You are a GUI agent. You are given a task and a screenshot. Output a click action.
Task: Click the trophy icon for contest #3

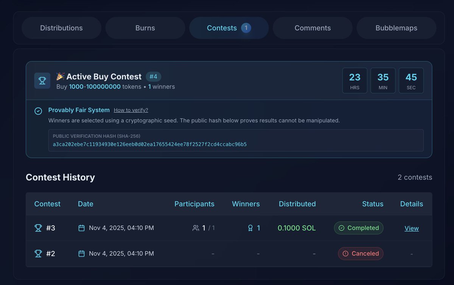pyautogui.click(x=38, y=228)
